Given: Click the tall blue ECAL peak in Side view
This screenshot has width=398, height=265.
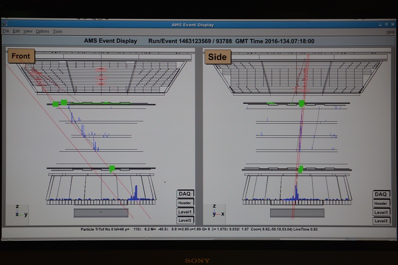Looking at the screenshot, I should [296, 192].
